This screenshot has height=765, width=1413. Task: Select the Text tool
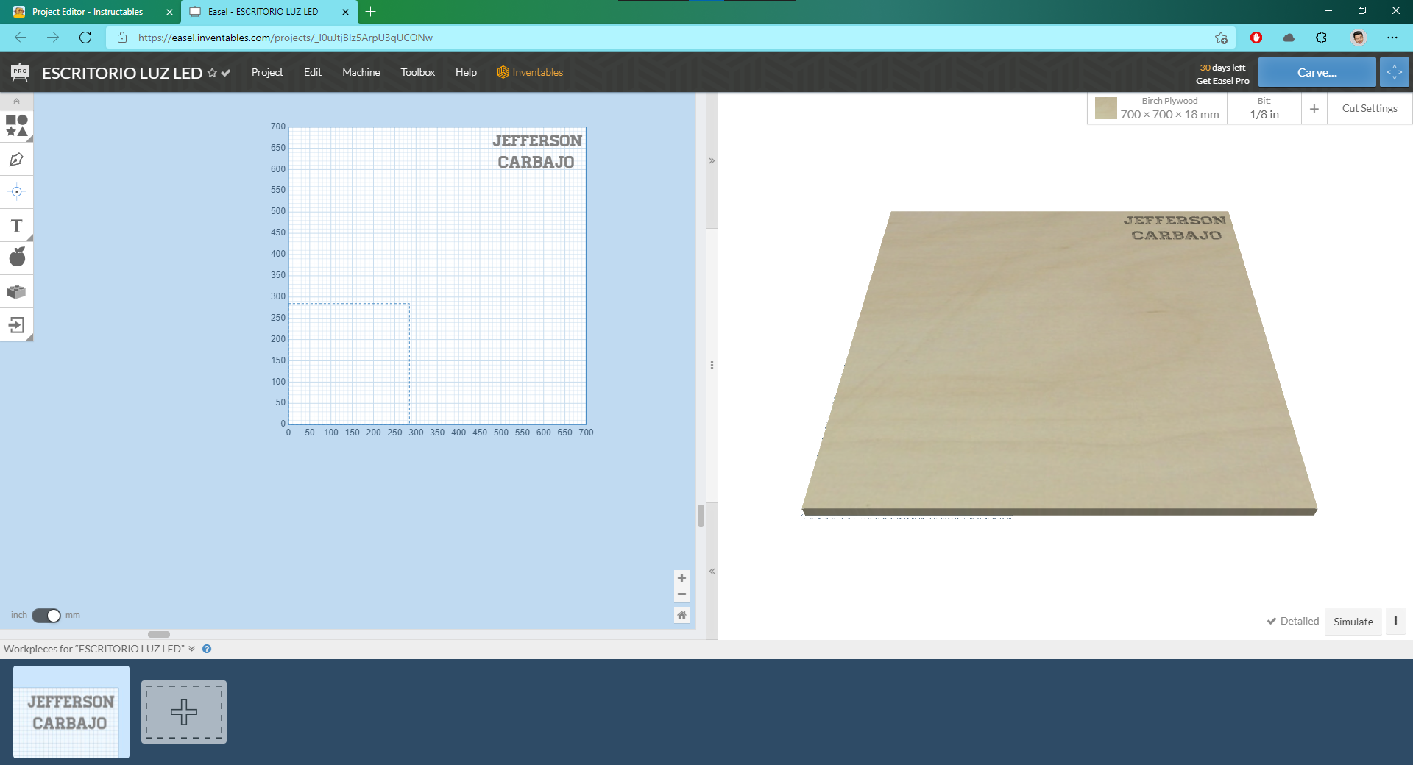point(16,225)
